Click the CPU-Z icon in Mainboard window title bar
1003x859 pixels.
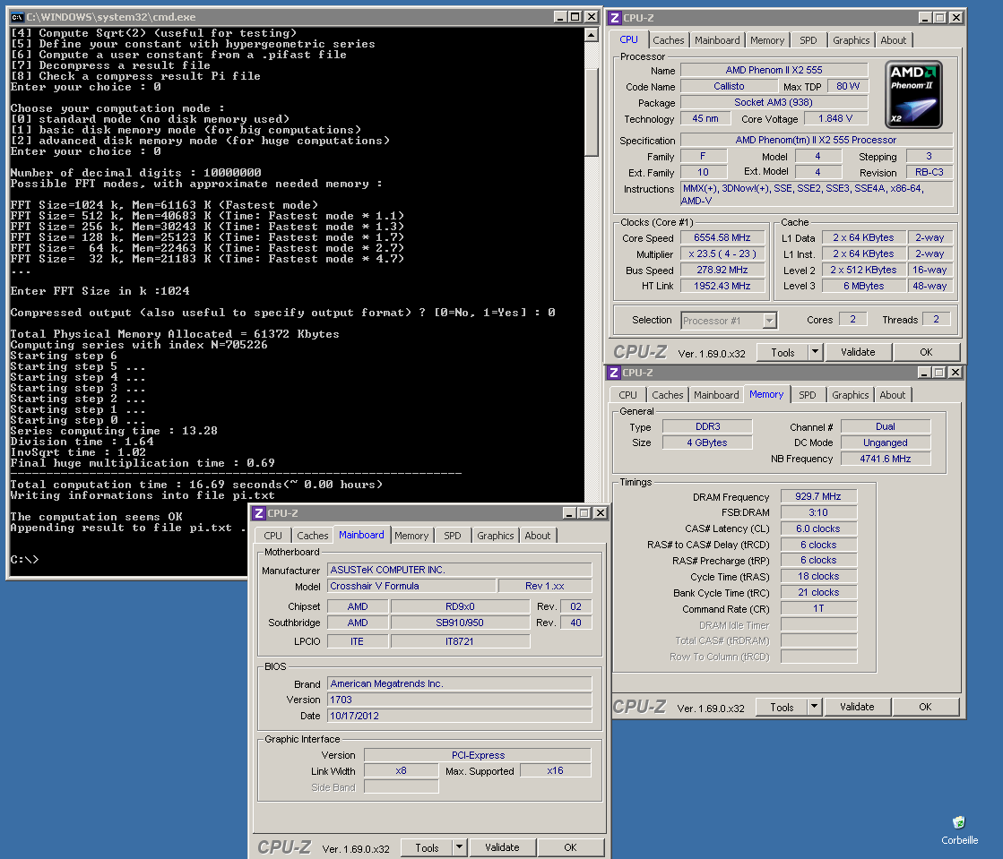click(x=259, y=513)
